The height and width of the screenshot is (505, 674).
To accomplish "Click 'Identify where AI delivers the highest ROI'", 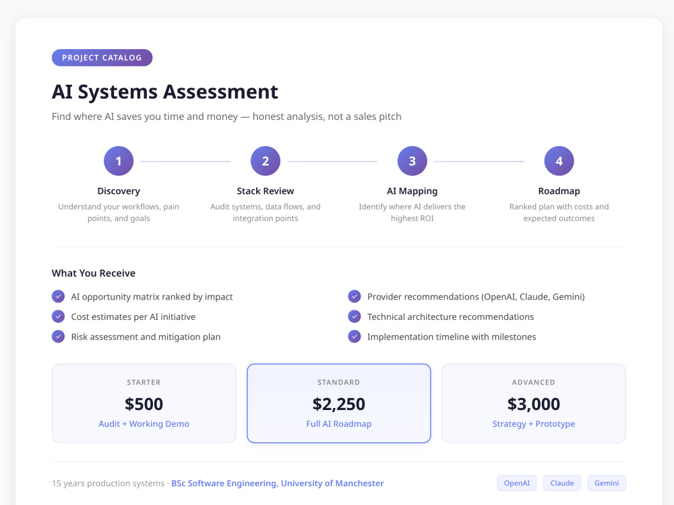I will (x=412, y=212).
